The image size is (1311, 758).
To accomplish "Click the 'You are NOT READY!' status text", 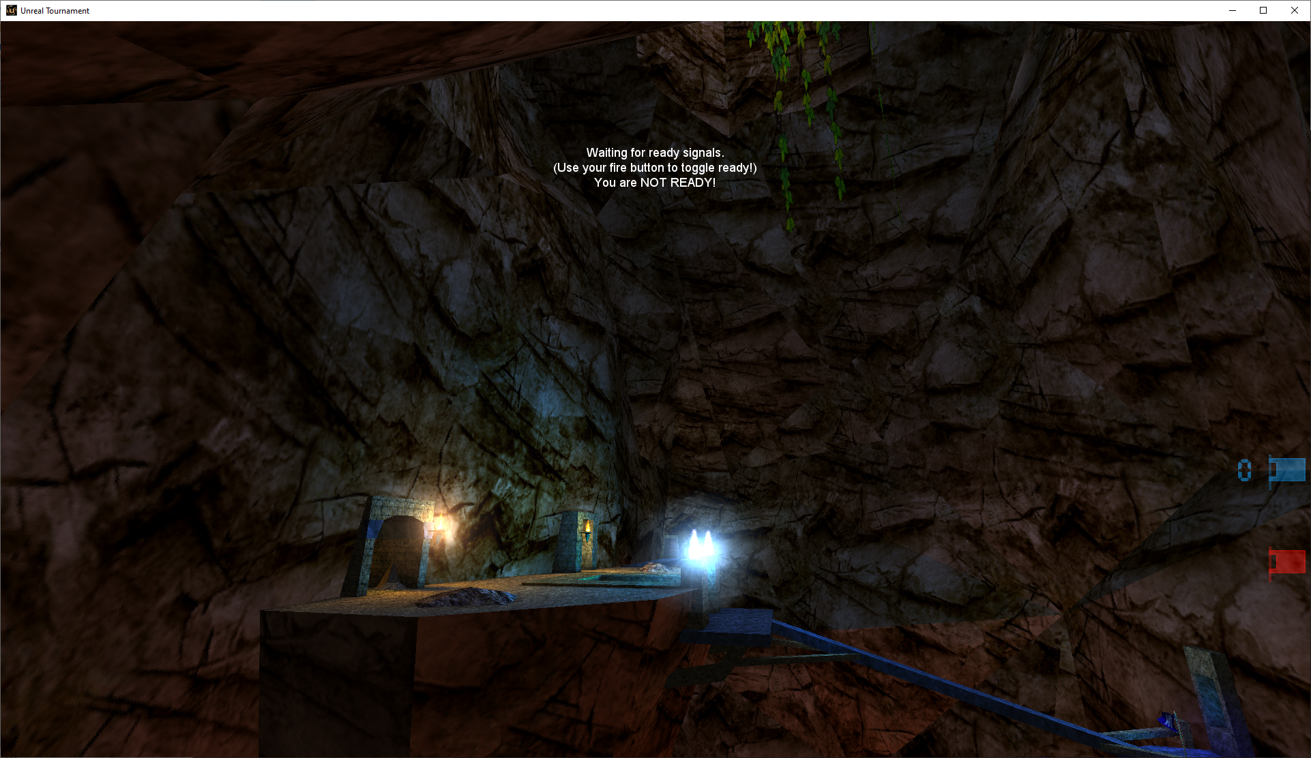I will tap(654, 183).
